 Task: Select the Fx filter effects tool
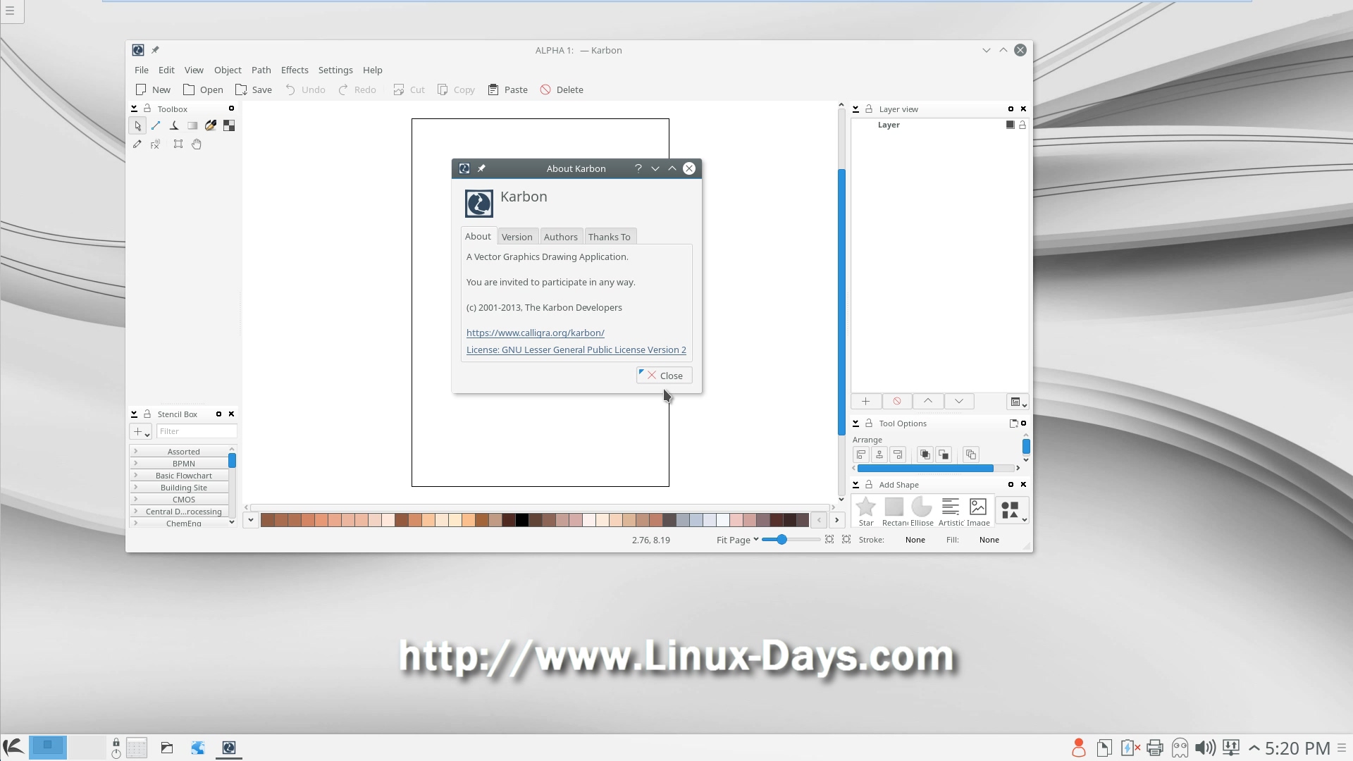156,144
